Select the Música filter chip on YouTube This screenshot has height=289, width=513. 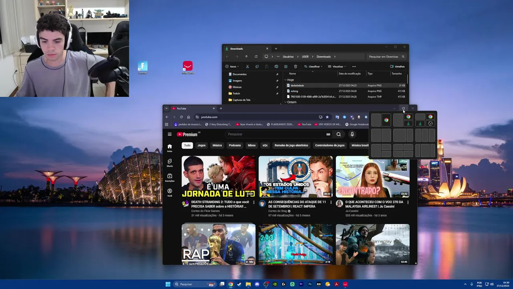[217, 145]
